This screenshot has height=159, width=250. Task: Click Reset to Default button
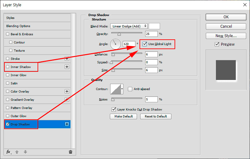pyautogui.click(x=156, y=116)
